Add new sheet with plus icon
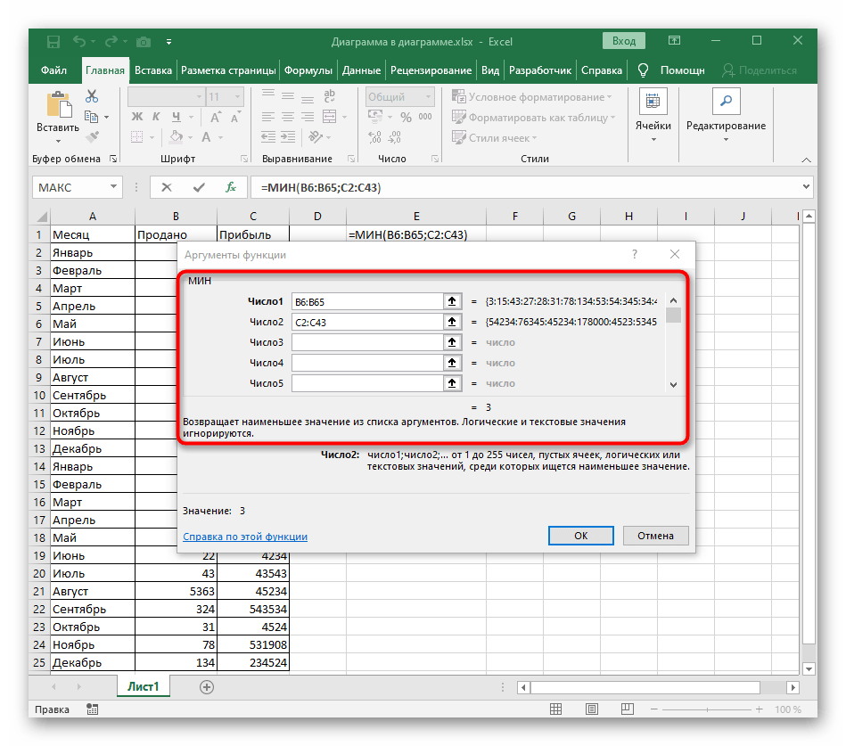 (x=207, y=686)
